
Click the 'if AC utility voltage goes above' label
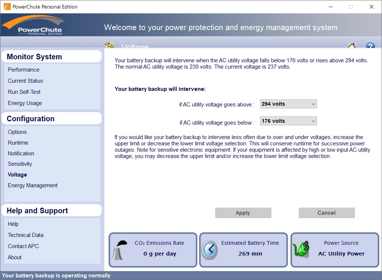[x=216, y=105]
